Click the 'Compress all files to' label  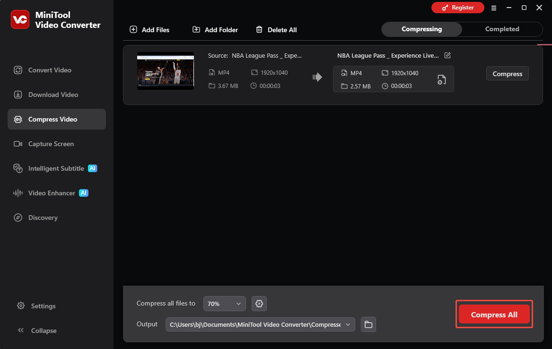(166, 303)
